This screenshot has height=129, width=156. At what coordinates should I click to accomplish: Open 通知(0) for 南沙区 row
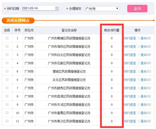146,121
